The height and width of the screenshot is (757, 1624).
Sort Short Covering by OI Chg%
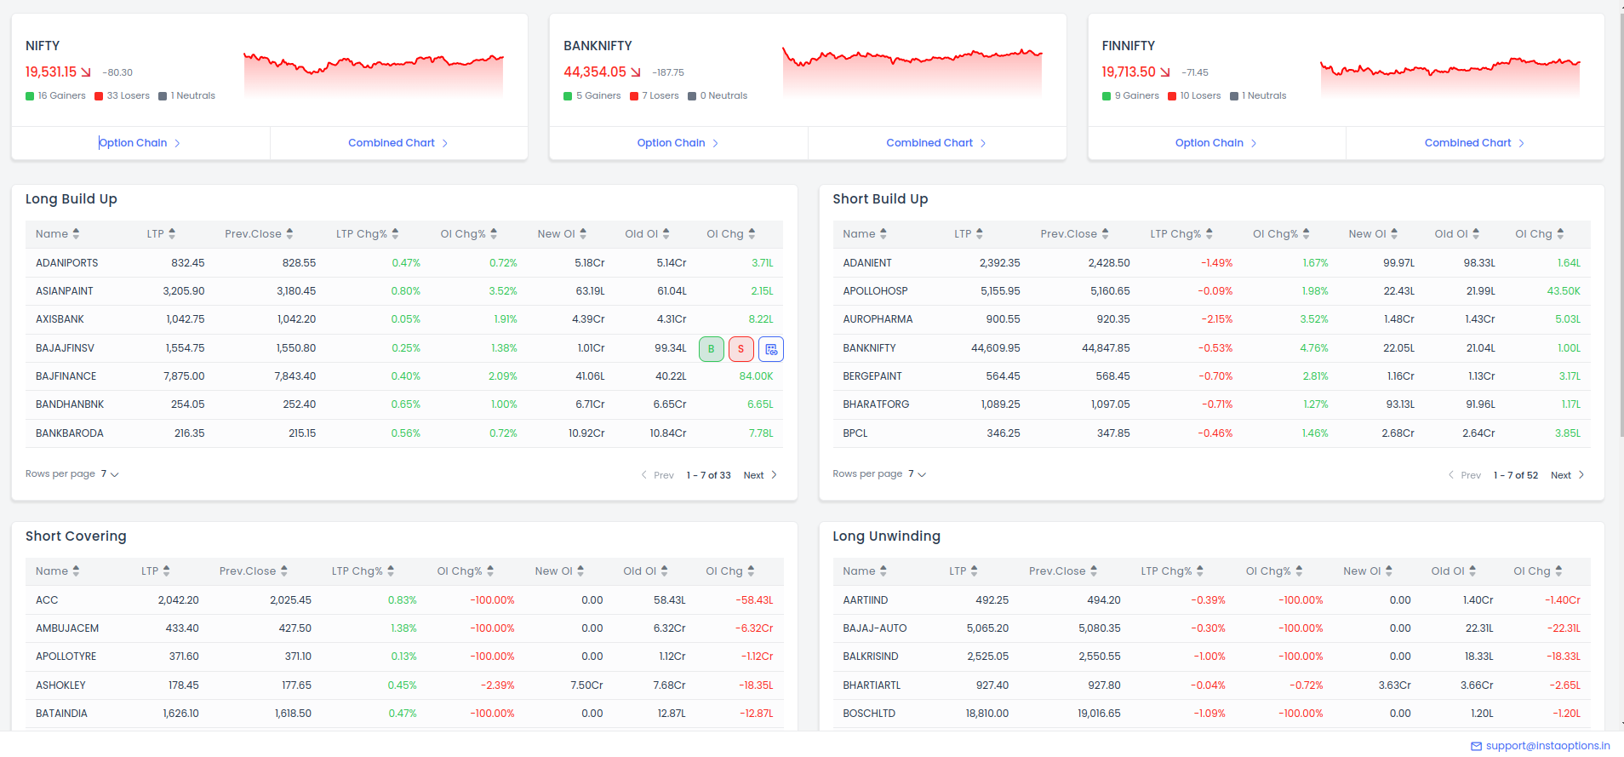tap(466, 571)
